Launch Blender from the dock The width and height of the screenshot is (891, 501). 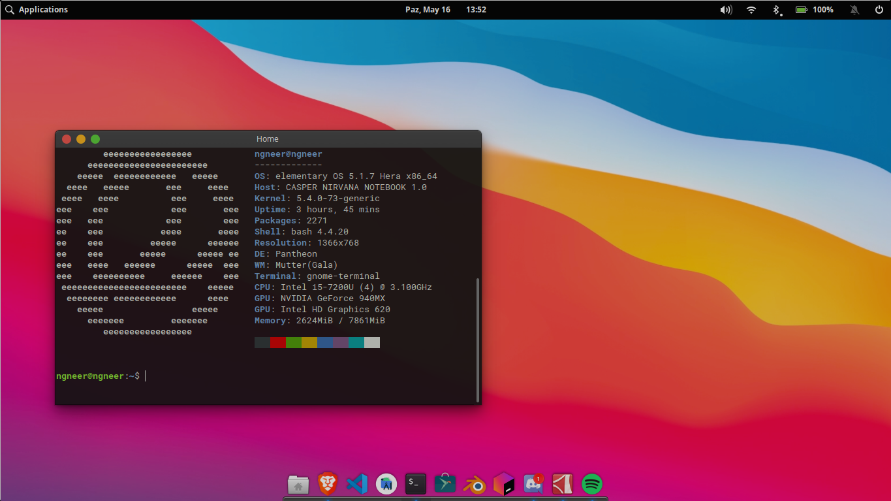[x=475, y=485]
